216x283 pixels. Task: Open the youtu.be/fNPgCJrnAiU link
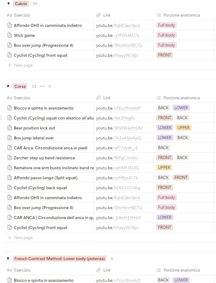coord(117,158)
